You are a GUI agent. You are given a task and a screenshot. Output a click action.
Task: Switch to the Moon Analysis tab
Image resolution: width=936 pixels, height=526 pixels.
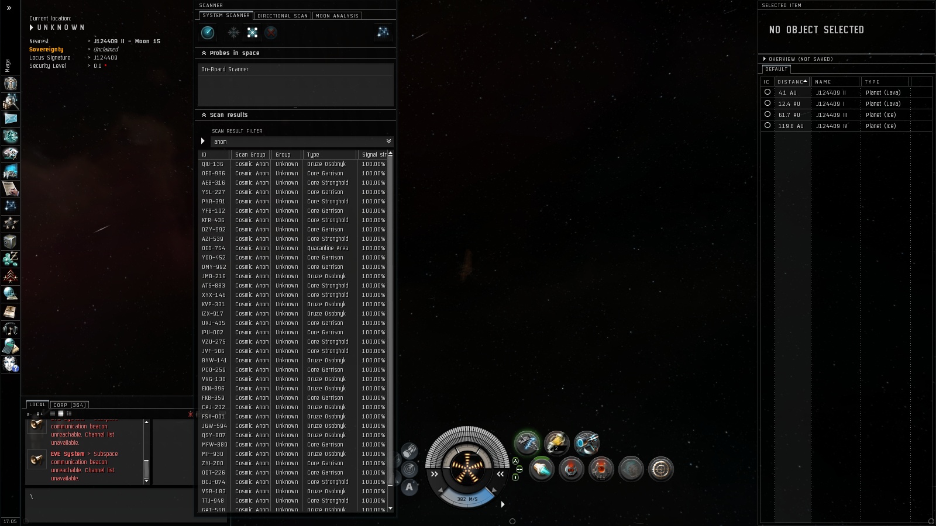point(337,16)
